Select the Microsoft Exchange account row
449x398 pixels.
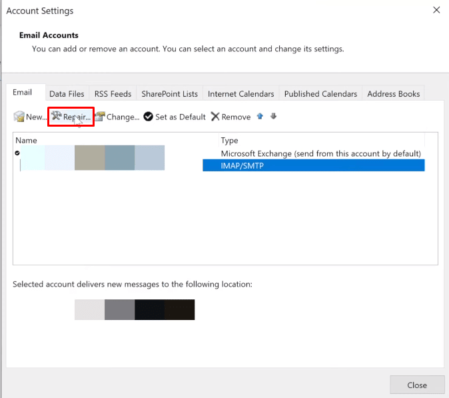[220, 153]
